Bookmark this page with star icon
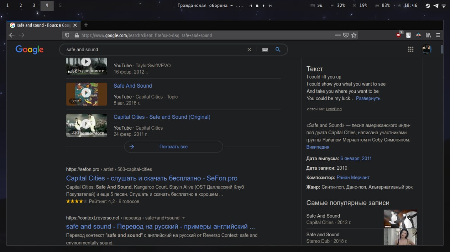 point(354,35)
